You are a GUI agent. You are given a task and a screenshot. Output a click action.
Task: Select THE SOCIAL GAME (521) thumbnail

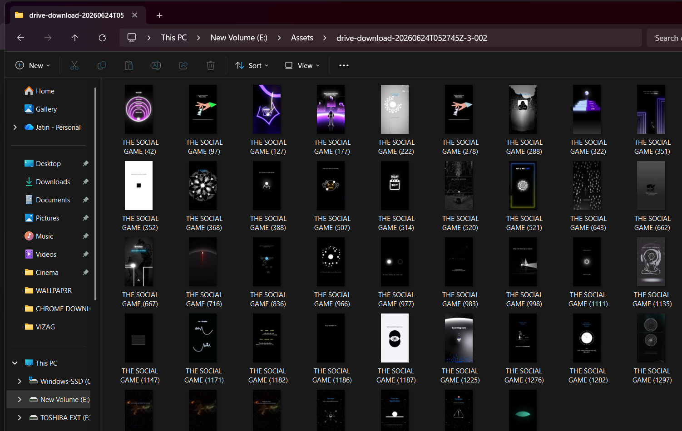[523, 186]
